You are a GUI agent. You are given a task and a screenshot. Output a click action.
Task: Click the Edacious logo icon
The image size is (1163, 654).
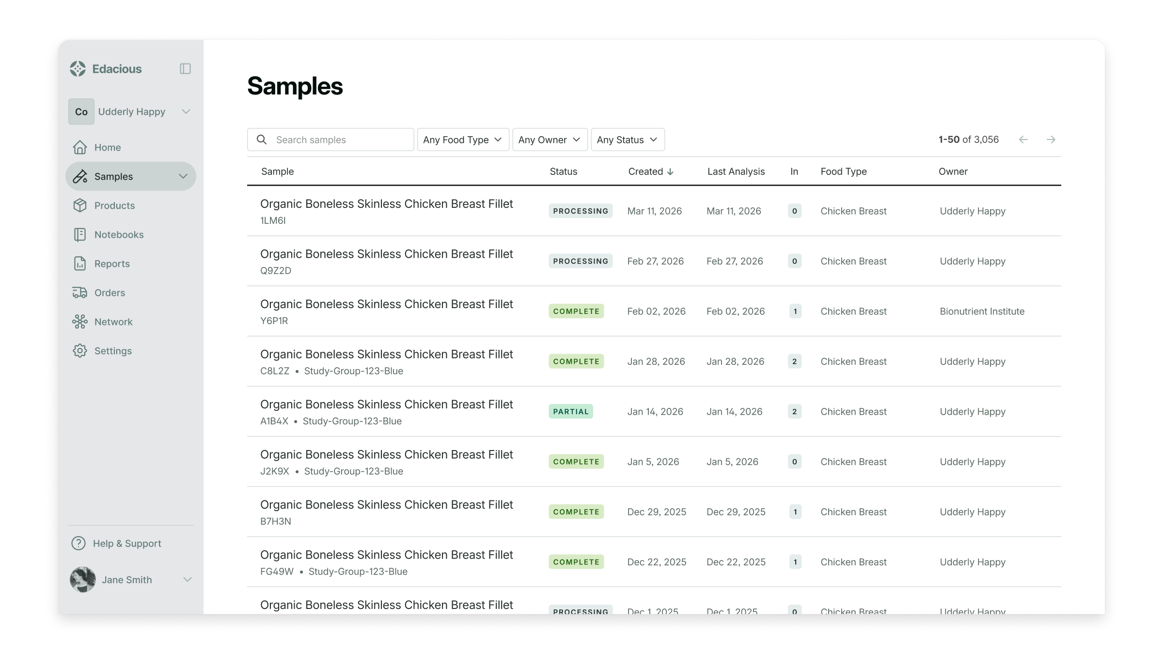78,69
